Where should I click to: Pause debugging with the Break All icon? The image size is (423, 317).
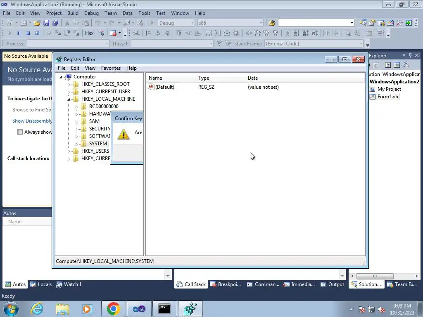[19, 33]
